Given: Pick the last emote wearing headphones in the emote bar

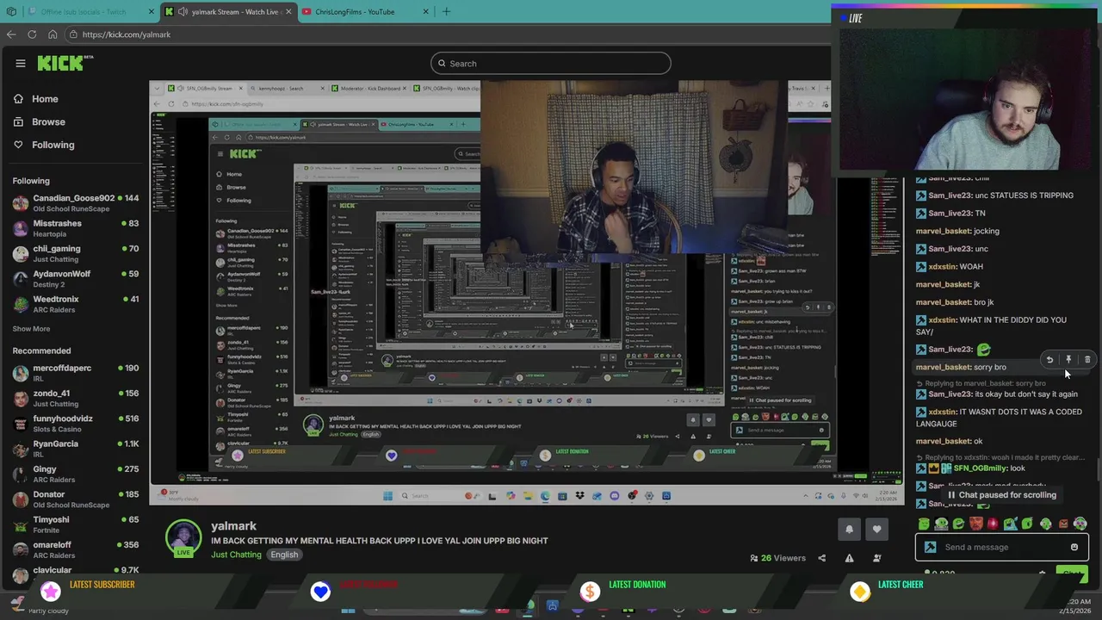Looking at the screenshot, I should [1080, 524].
